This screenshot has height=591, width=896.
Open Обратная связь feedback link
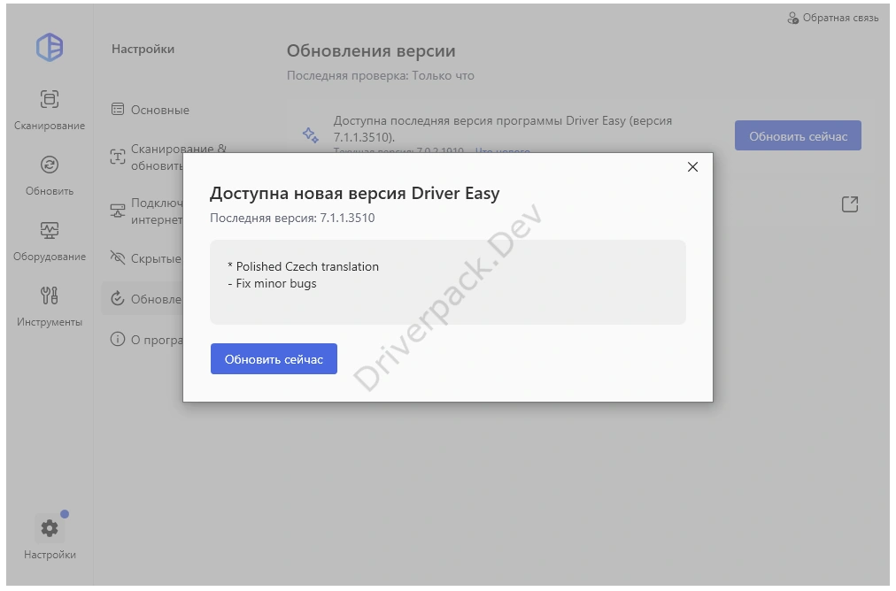point(832,18)
